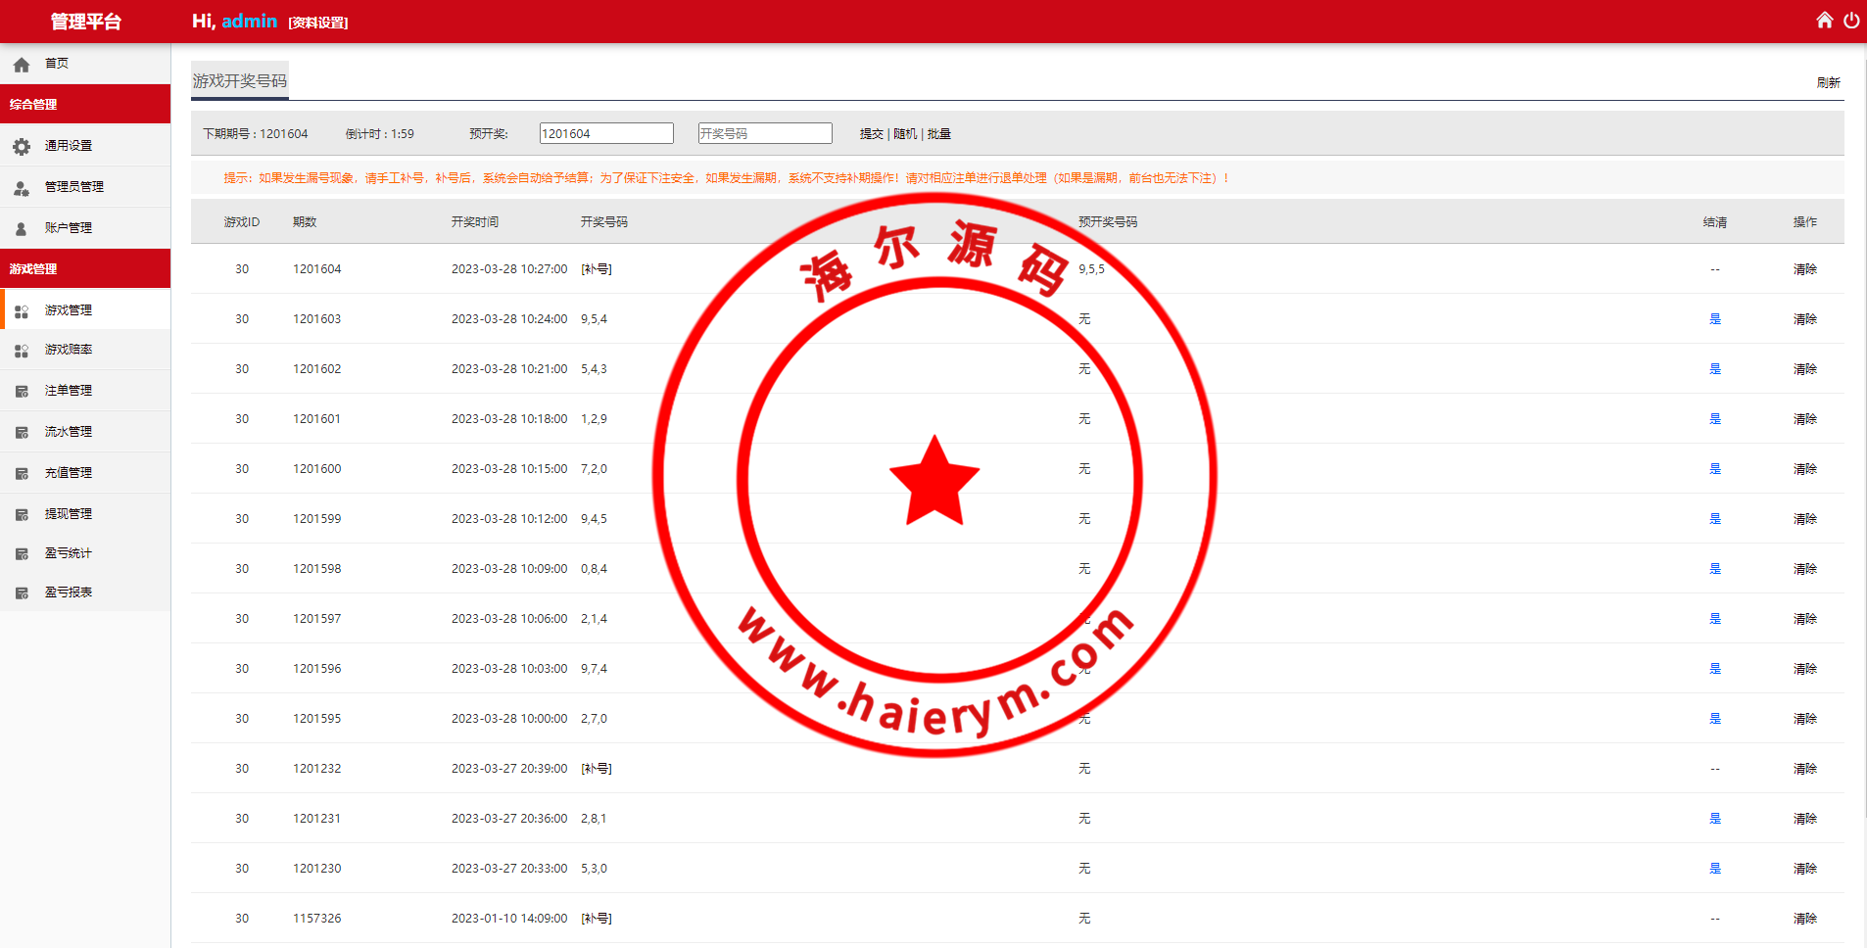Click the person icon beside 账户管理
The height and width of the screenshot is (948, 1867).
(x=22, y=229)
